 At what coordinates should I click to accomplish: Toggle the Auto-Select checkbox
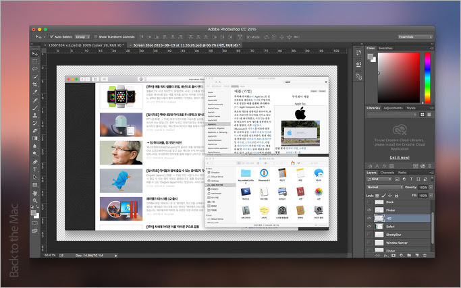click(52, 36)
